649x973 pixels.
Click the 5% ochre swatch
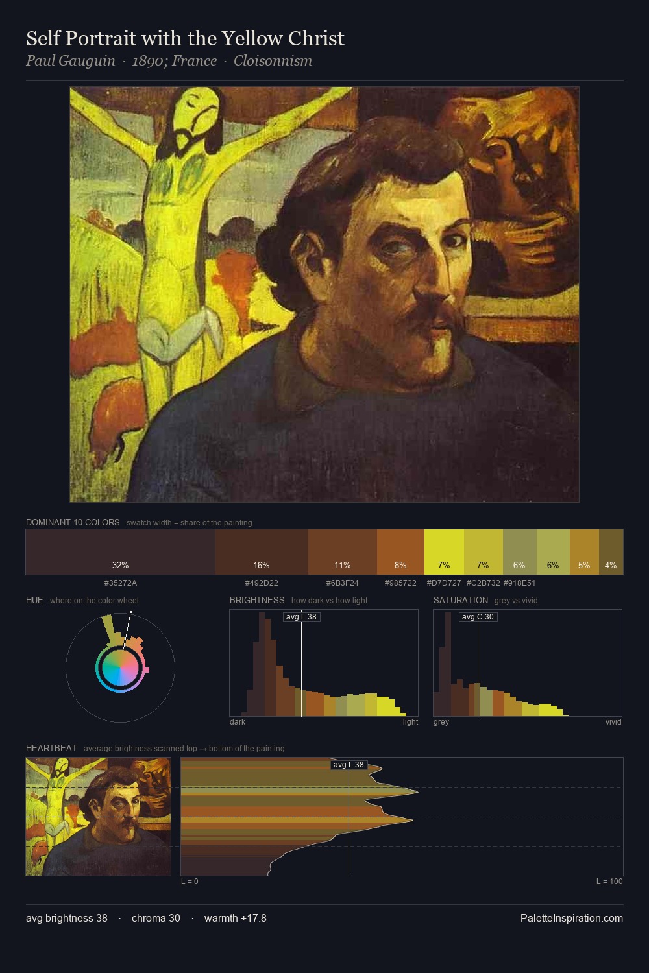click(584, 552)
